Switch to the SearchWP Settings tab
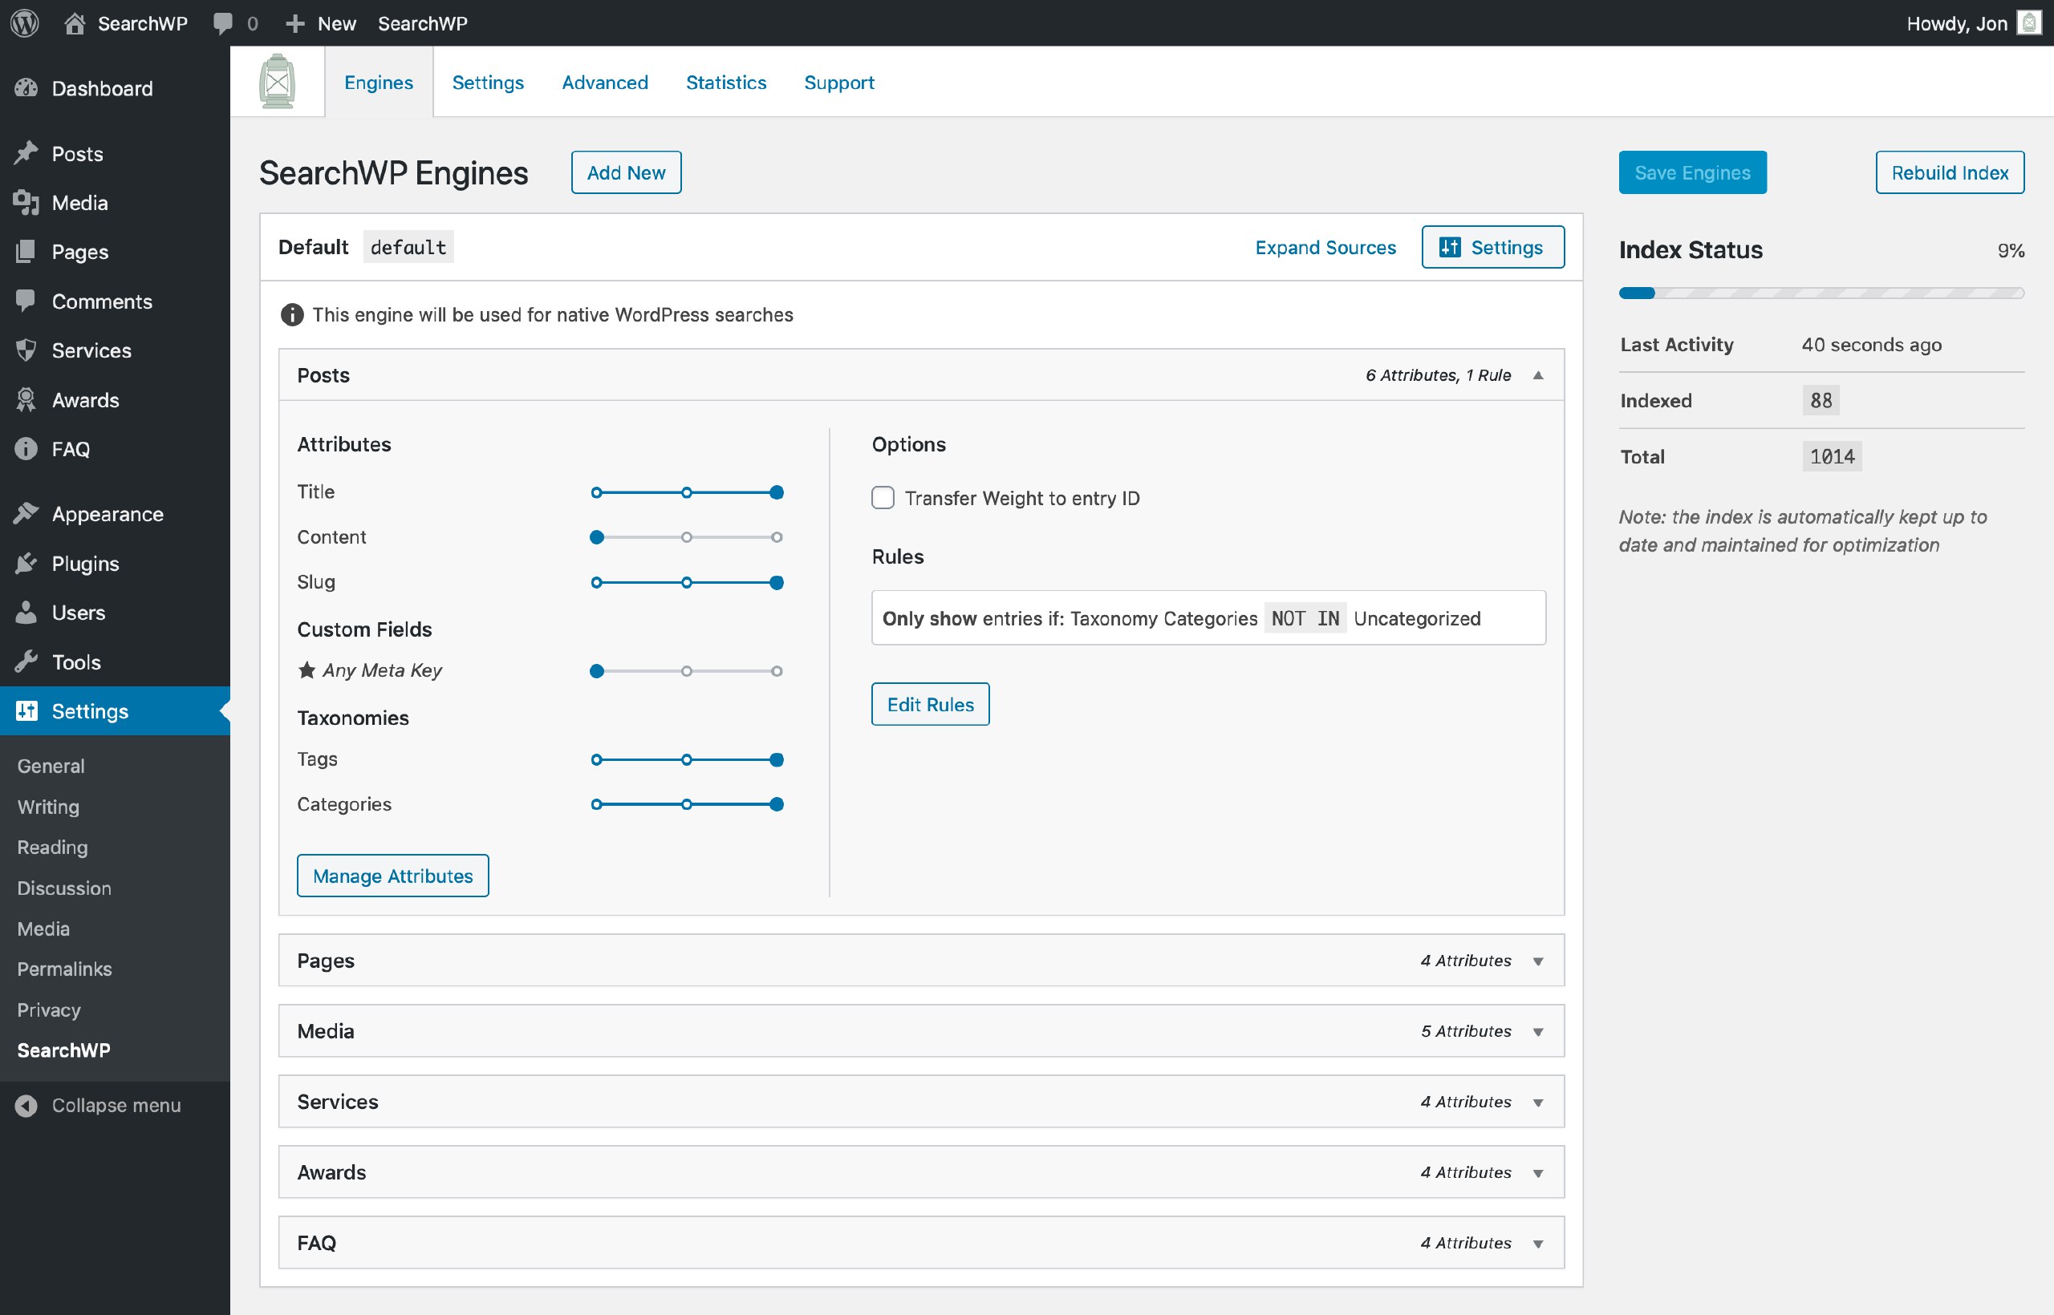The height and width of the screenshot is (1315, 2054). [488, 82]
